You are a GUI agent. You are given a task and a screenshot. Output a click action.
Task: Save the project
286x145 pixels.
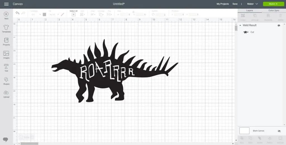235,4
